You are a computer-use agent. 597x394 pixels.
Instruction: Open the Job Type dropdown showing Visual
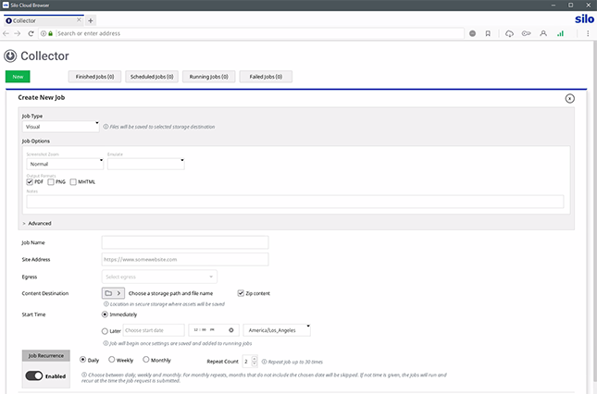click(61, 127)
